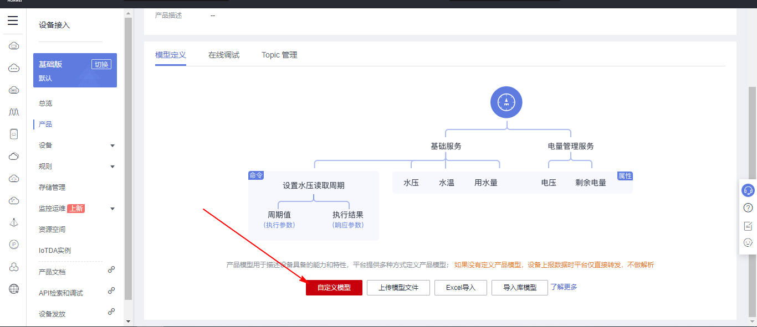Click the 用水量 property text

point(486,183)
